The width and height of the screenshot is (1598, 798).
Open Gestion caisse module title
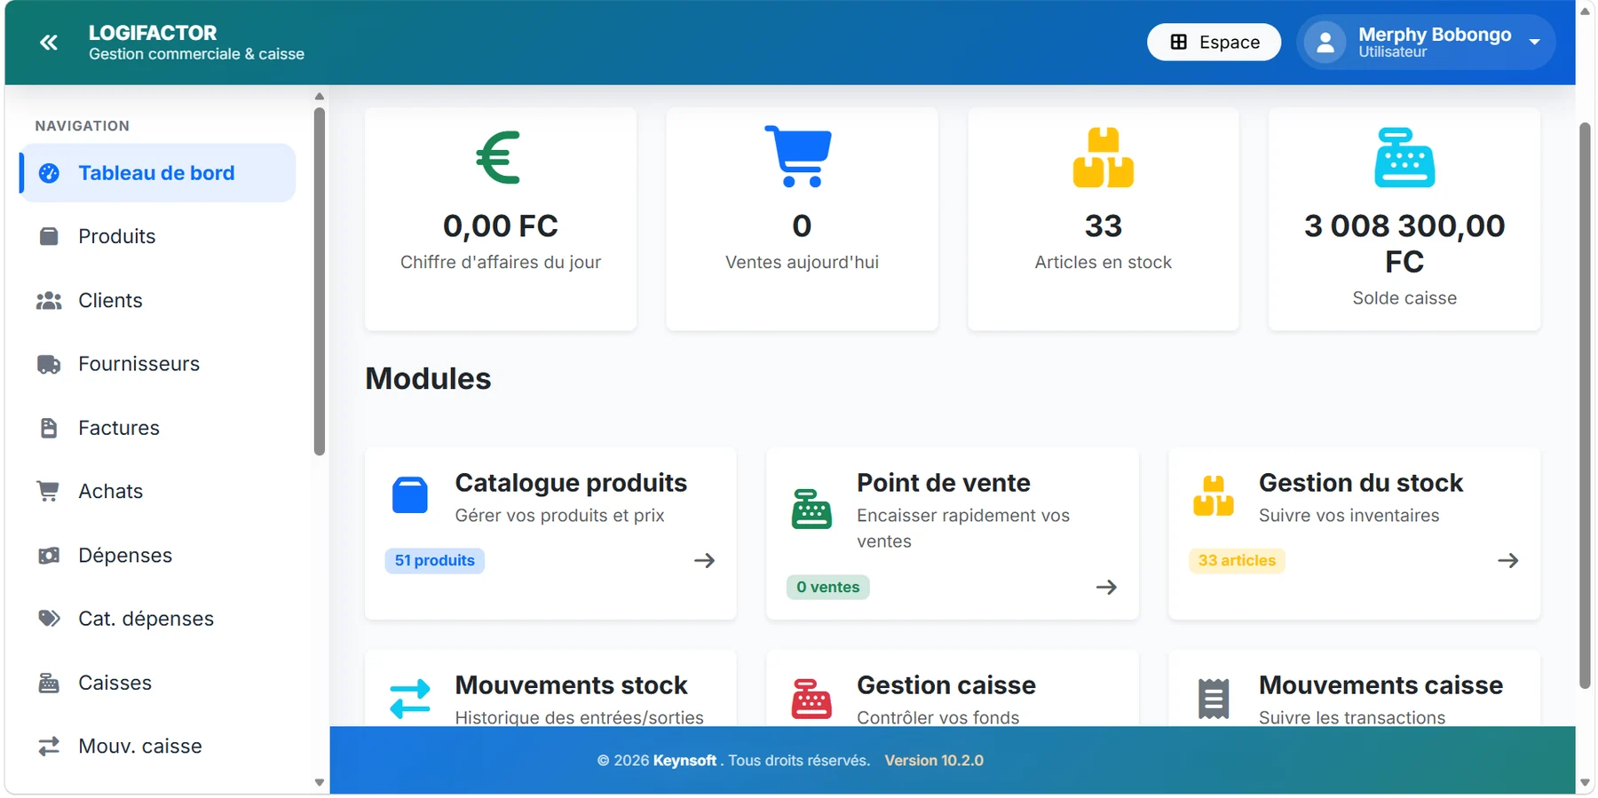[946, 685]
